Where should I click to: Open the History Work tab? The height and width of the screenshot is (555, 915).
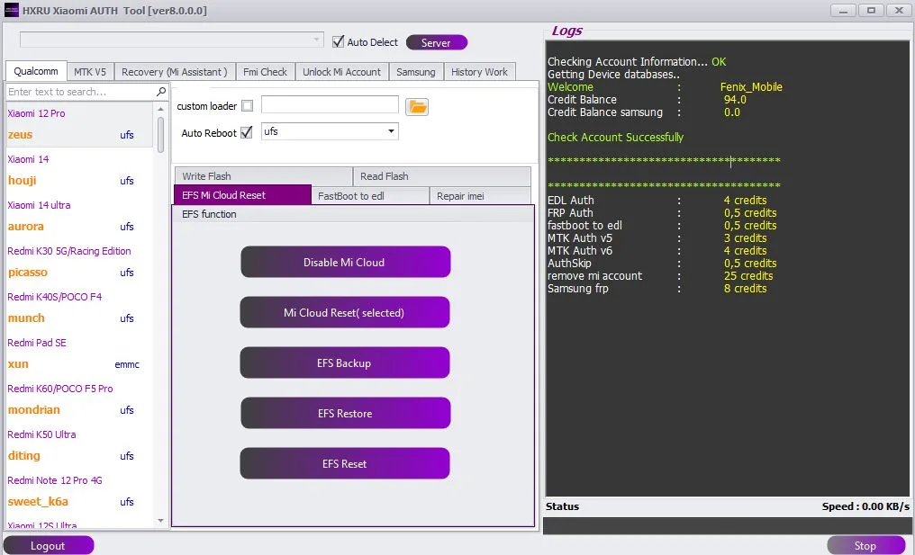click(x=479, y=72)
